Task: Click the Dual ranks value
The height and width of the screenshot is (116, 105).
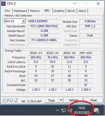Action: tap(90, 35)
